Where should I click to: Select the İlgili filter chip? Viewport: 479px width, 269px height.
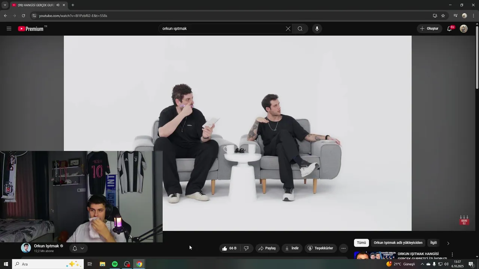pos(434,243)
